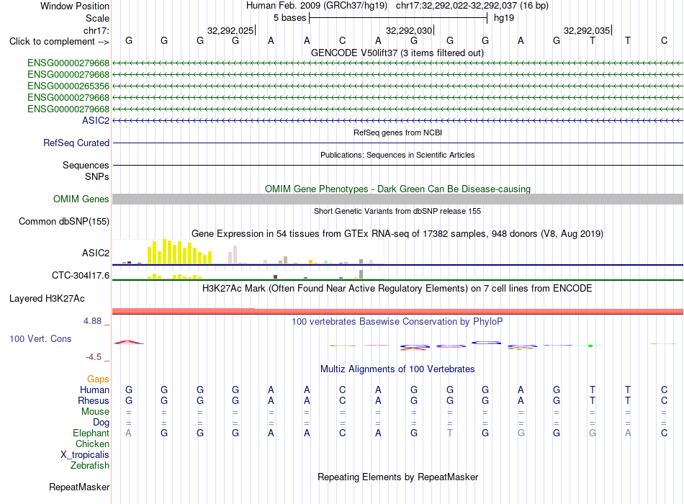The image size is (684, 504).
Task: Click the OMIM Genes label
Action: click(x=81, y=199)
